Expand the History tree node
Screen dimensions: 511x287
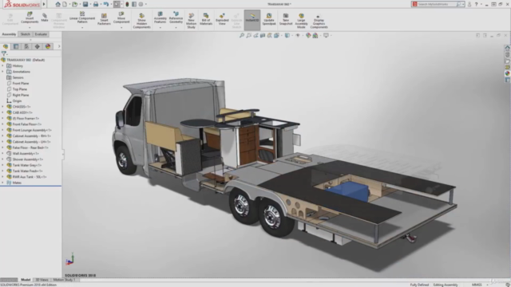[x=3, y=65]
